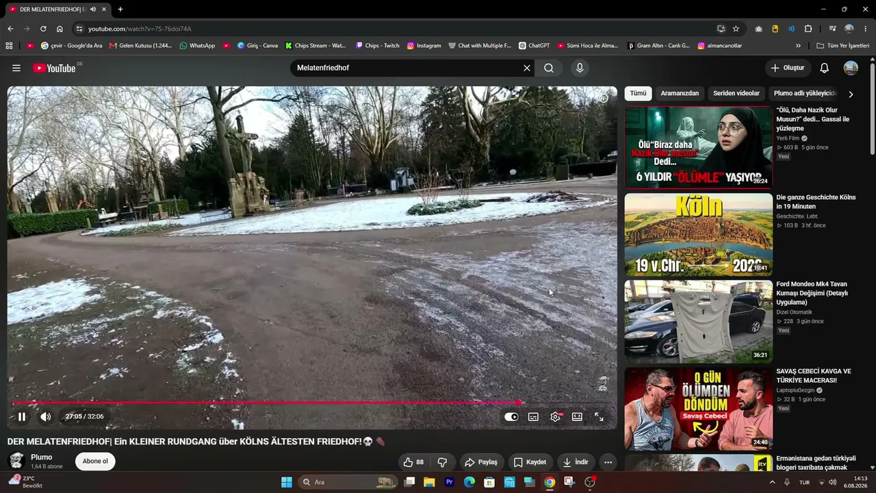Open YouTube notifications bell

[x=825, y=68]
